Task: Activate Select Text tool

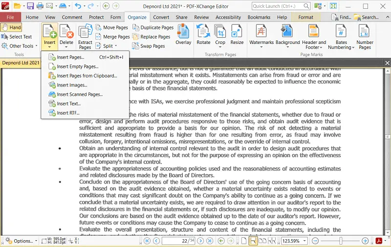Action: 17,37
